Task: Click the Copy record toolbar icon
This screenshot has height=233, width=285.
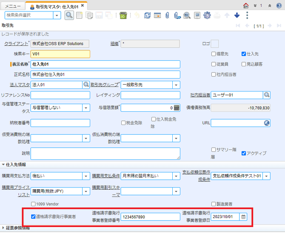Action: coord(89,15)
